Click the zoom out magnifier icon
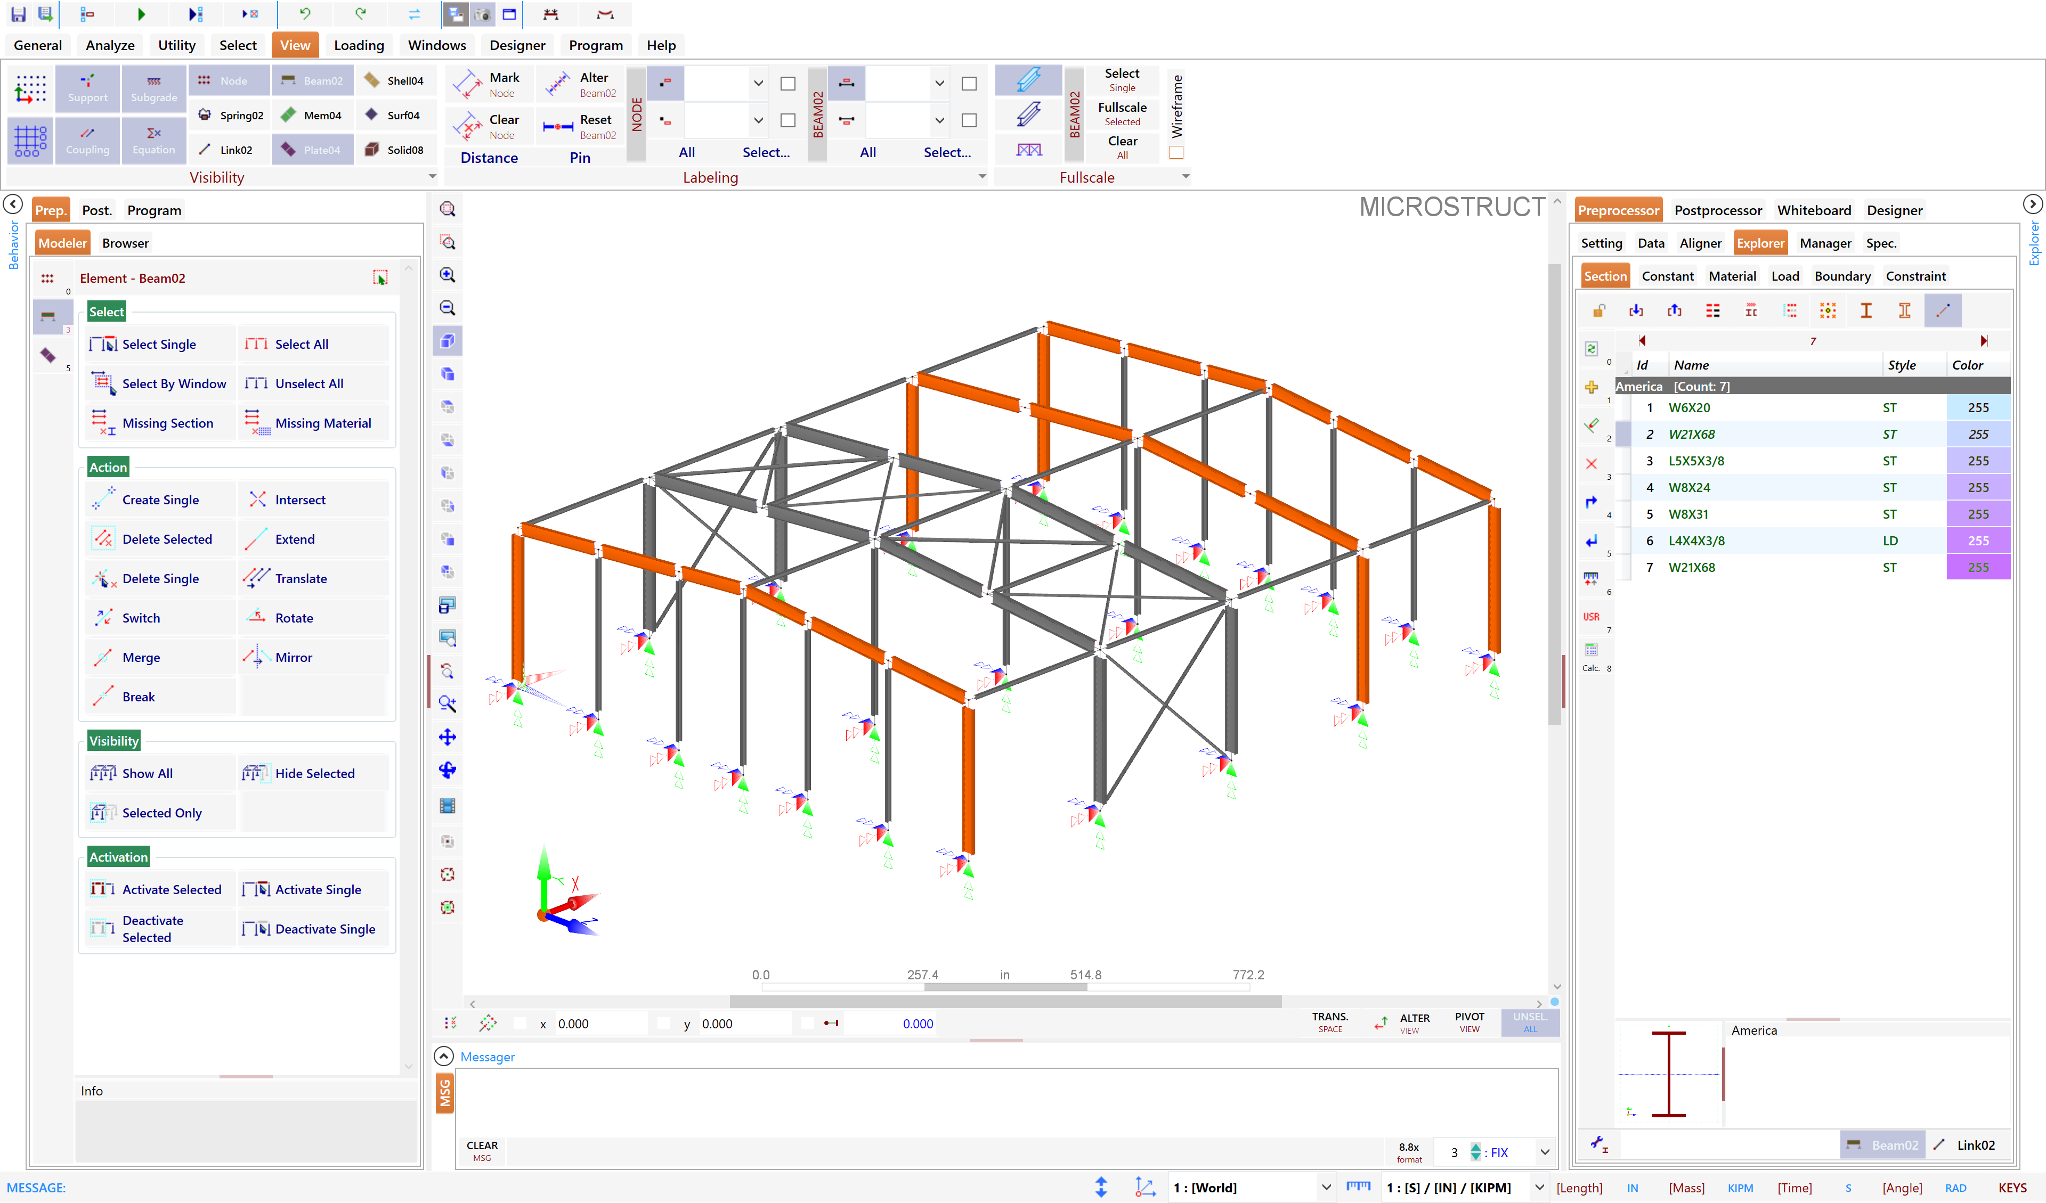Viewport: 2046px width, 1203px height. click(x=448, y=308)
